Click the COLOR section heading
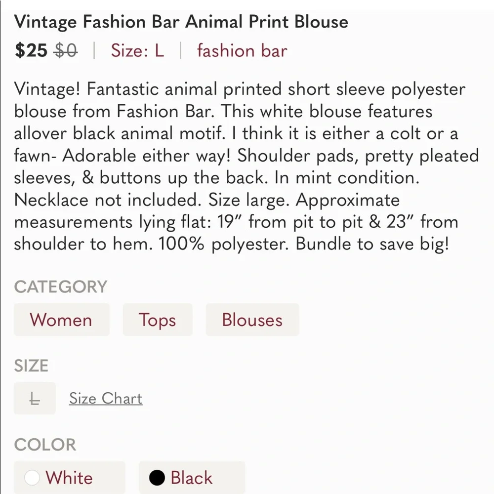The height and width of the screenshot is (494, 494). click(45, 445)
